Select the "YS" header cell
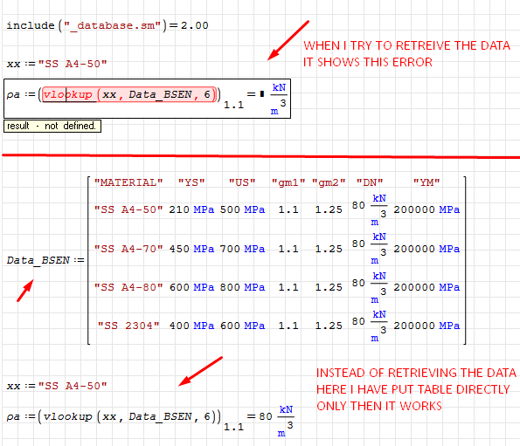Image resolution: width=520 pixels, height=446 pixels. point(191,182)
